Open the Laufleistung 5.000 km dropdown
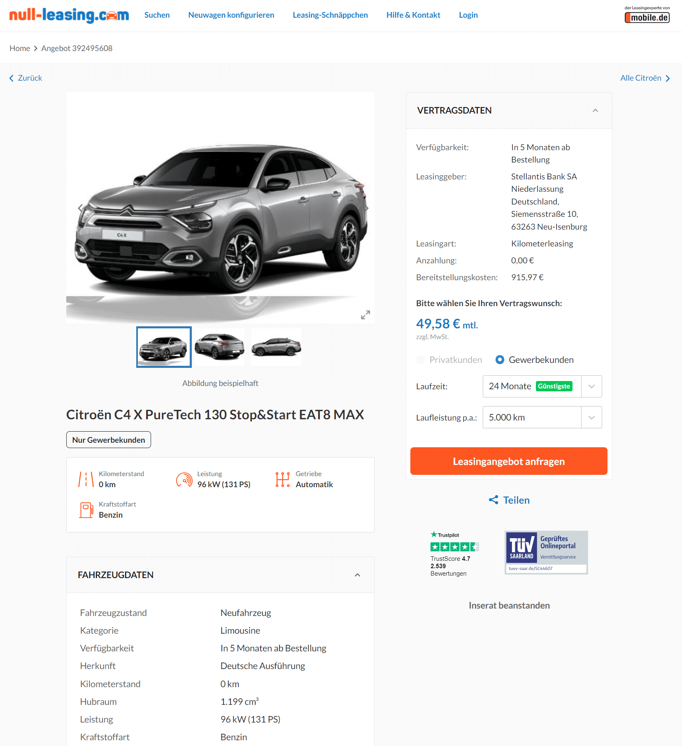The width and height of the screenshot is (682, 746). pyautogui.click(x=542, y=417)
